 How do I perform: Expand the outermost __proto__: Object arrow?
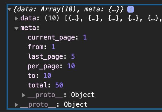click(16, 105)
